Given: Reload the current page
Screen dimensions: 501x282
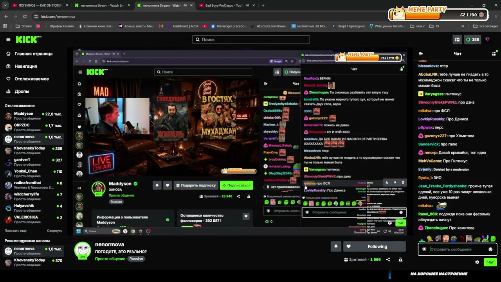Looking at the screenshot, I should [x=25, y=16].
